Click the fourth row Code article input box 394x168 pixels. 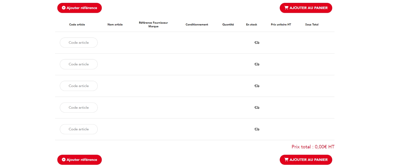pyautogui.click(x=79, y=108)
